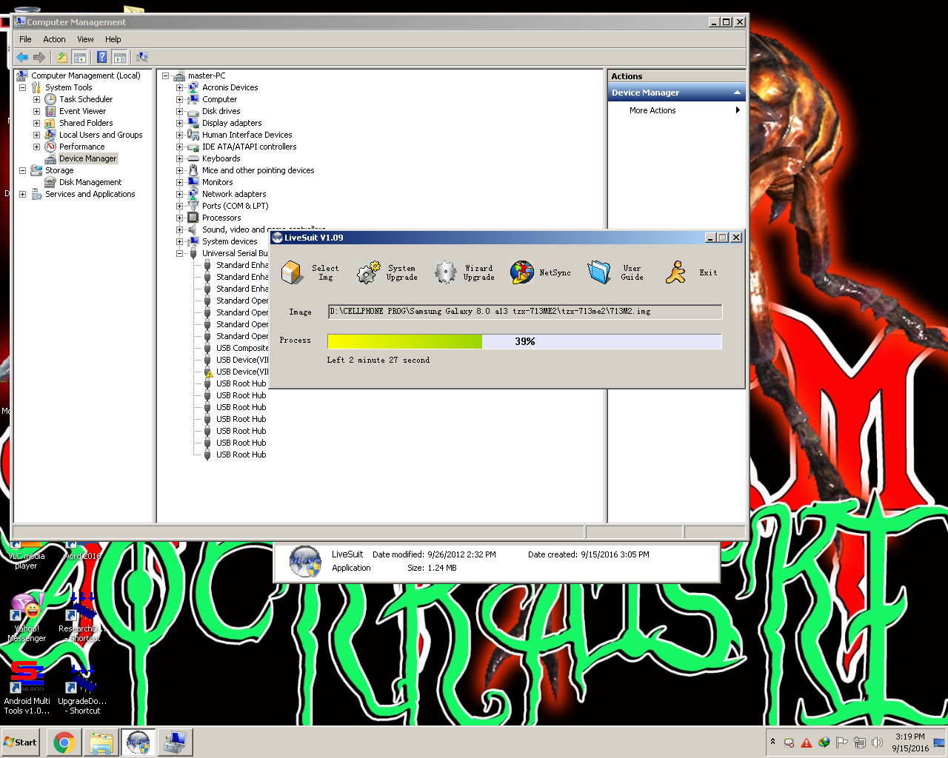This screenshot has height=758, width=948.
Task: Select Disk Management in the tree
Action: [90, 182]
